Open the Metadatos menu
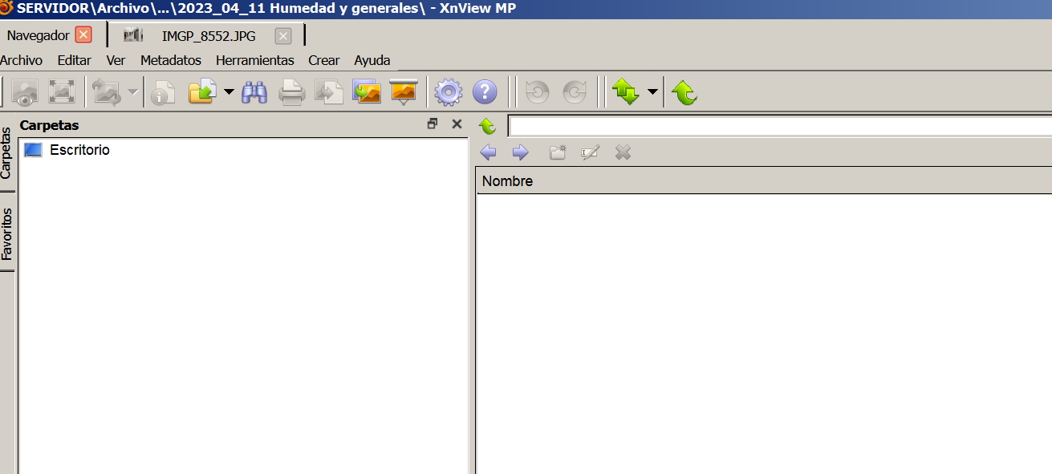Image resolution: width=1052 pixels, height=474 pixels. [x=171, y=60]
